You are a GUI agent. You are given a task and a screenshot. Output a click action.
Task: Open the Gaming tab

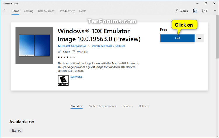click(28, 11)
